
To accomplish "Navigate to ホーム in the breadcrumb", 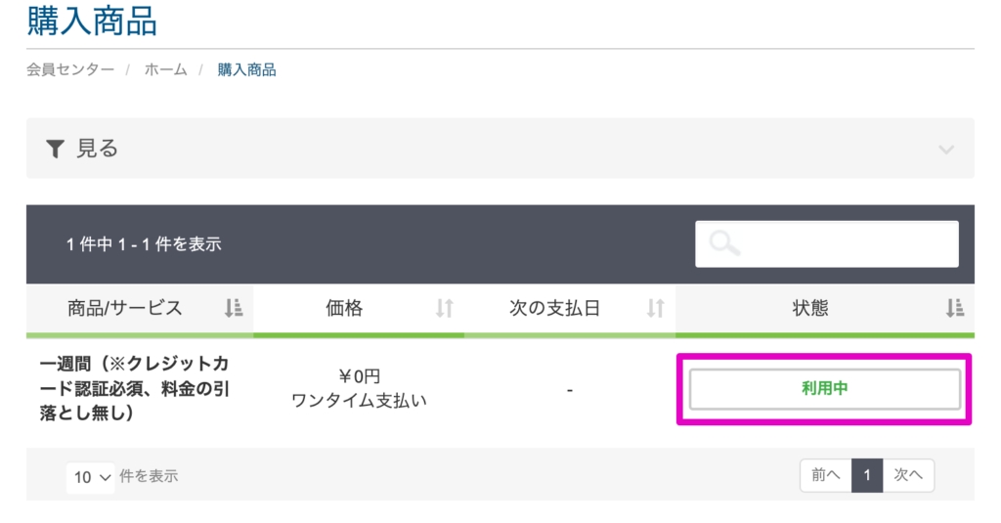I will coord(165,70).
